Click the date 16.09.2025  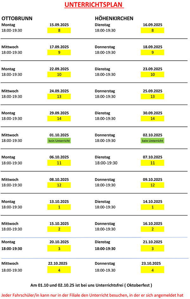pyautogui.click(x=152, y=24)
